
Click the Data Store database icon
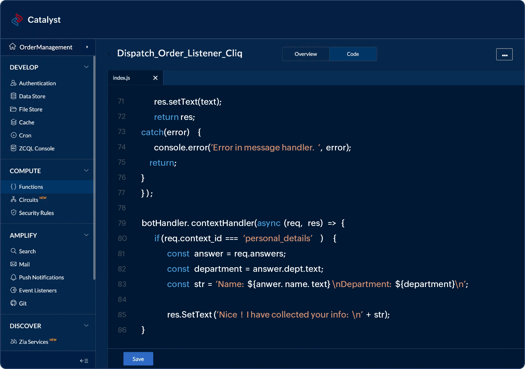click(13, 96)
